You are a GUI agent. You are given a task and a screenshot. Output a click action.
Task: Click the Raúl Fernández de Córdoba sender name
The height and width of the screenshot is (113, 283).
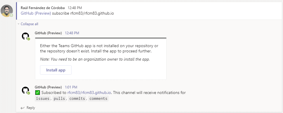43,8
